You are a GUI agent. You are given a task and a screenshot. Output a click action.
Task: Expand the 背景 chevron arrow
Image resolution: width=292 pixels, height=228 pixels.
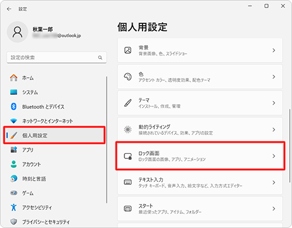(274, 50)
